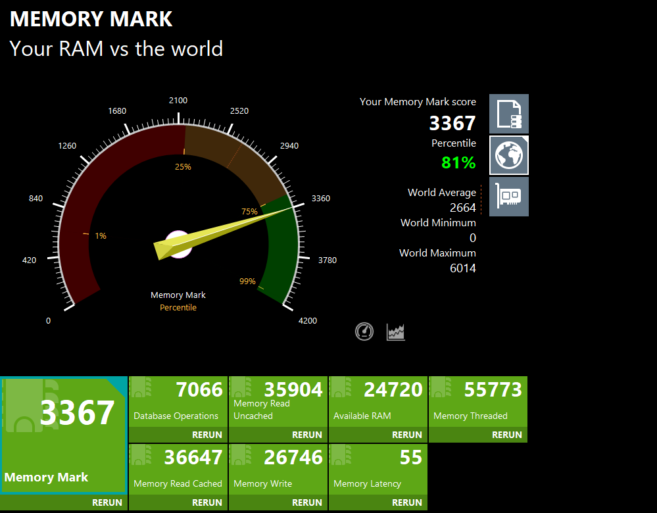The width and height of the screenshot is (657, 513).
Task: Click the MEMORY MARK heading
Action: click(x=91, y=19)
